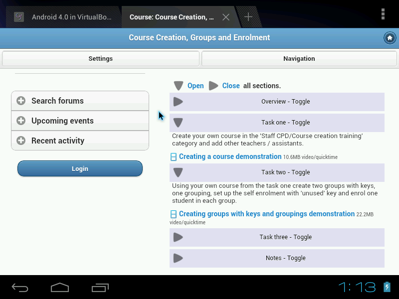Expand the Recent activity block
Screen dimensions: 399x299
(x=80, y=141)
